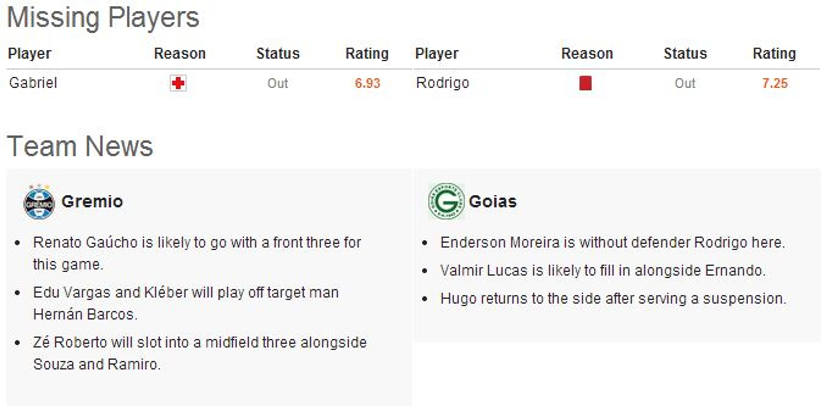
Task: Click the Goias club crest
Action: (446, 201)
